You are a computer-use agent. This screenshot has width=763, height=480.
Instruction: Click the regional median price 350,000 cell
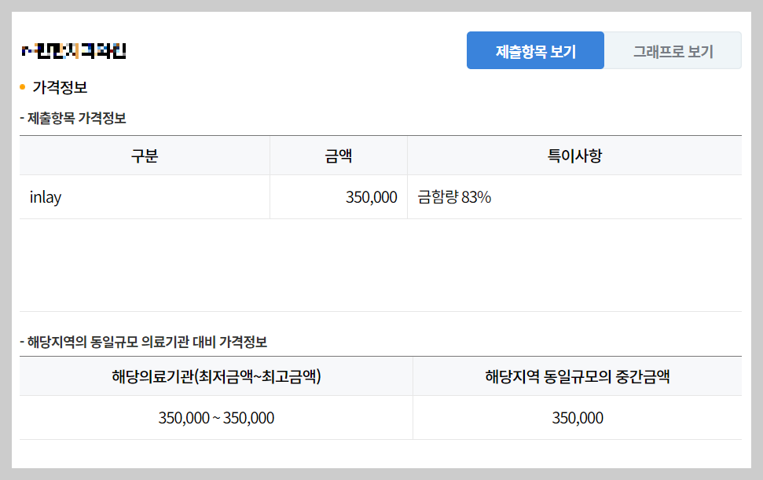[x=577, y=418]
